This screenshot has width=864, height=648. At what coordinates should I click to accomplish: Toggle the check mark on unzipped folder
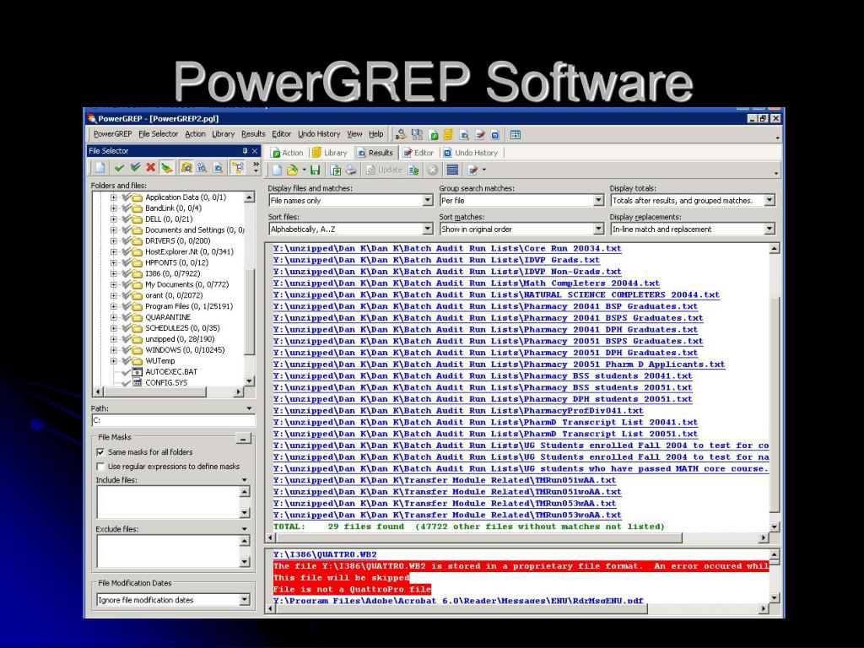click(x=127, y=339)
